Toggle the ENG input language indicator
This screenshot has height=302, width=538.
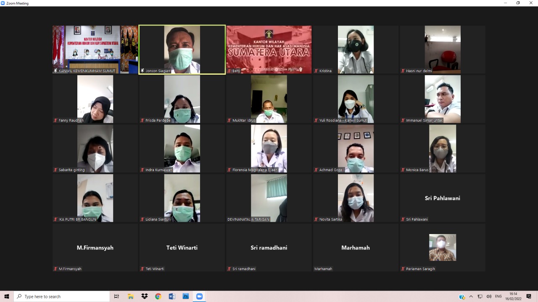point(498,297)
